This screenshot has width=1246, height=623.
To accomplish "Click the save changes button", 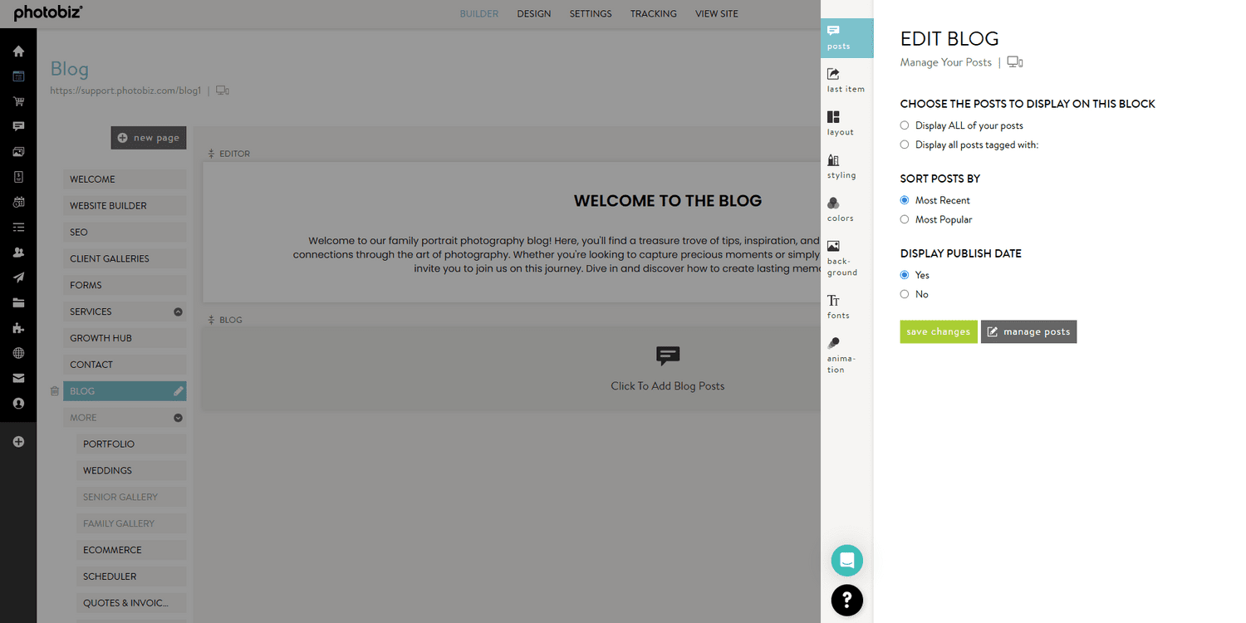I will pos(939,331).
